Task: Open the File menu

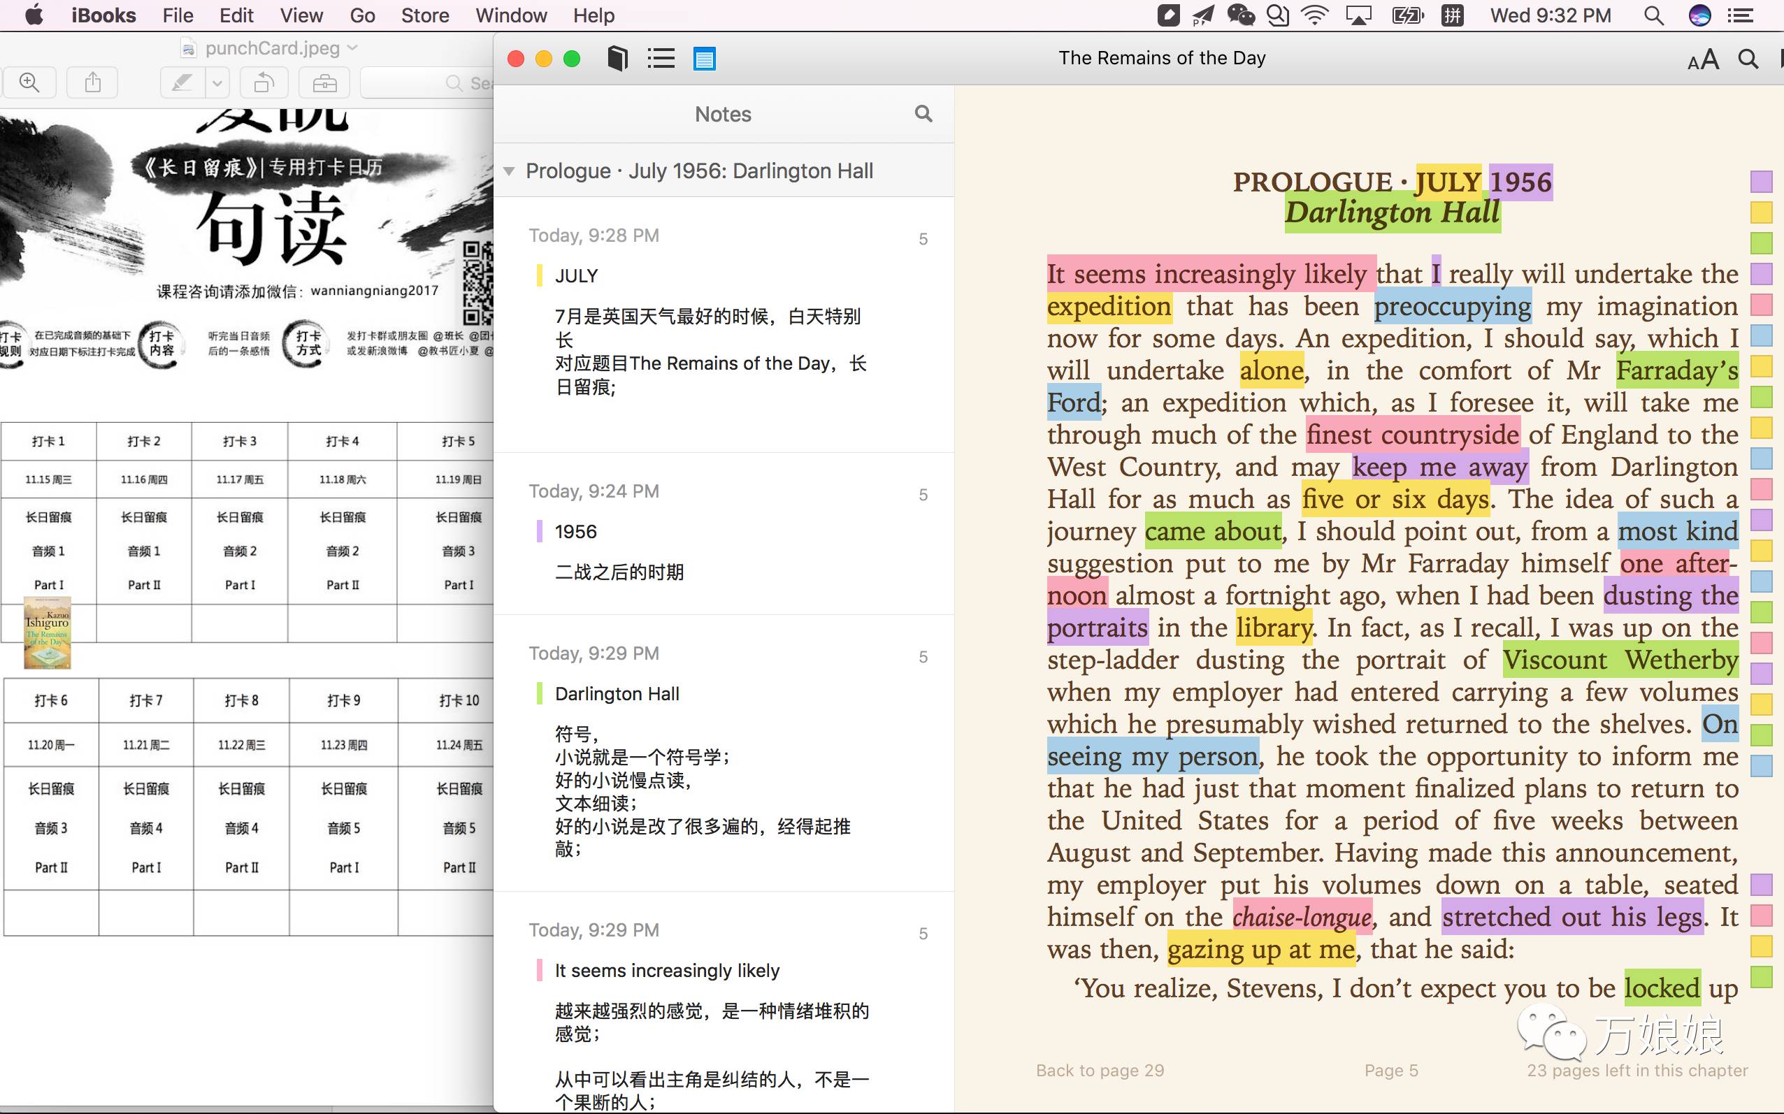Action: pos(178,15)
